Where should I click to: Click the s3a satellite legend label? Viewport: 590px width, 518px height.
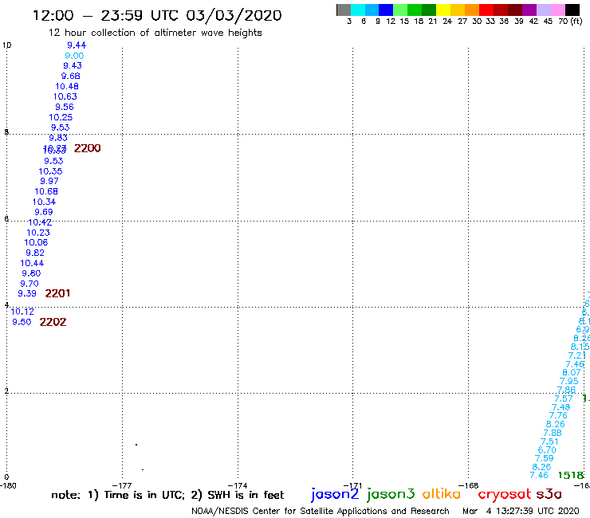click(x=549, y=494)
